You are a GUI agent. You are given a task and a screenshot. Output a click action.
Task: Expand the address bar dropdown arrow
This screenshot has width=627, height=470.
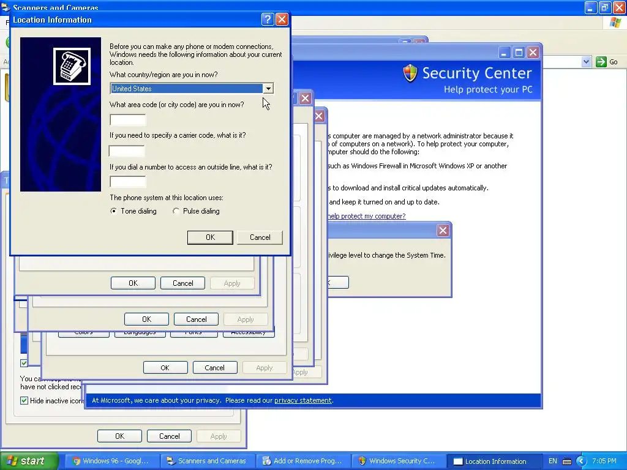pos(586,62)
